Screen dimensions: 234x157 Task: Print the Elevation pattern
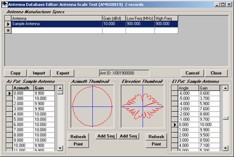pos(156,144)
